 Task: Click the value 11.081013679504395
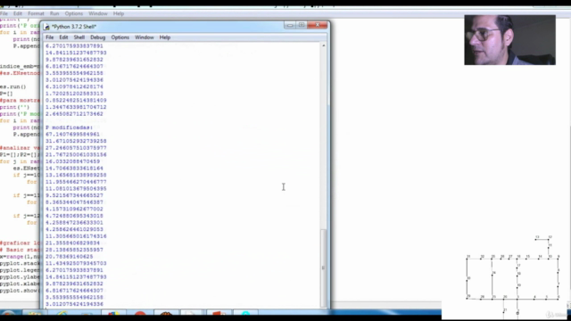[x=76, y=189]
